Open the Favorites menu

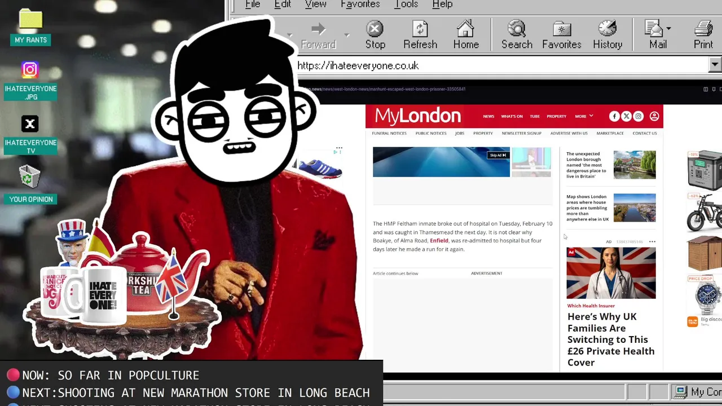point(360,5)
